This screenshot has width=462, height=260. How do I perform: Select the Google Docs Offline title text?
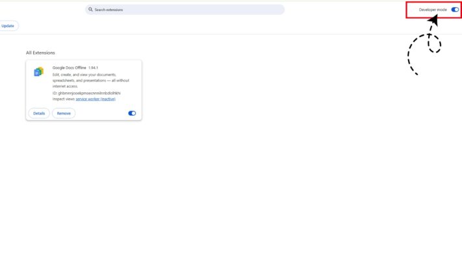pyautogui.click(x=70, y=68)
